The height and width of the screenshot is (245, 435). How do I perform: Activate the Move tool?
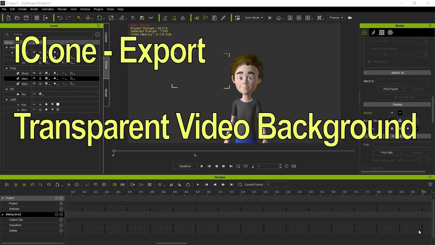88,18
